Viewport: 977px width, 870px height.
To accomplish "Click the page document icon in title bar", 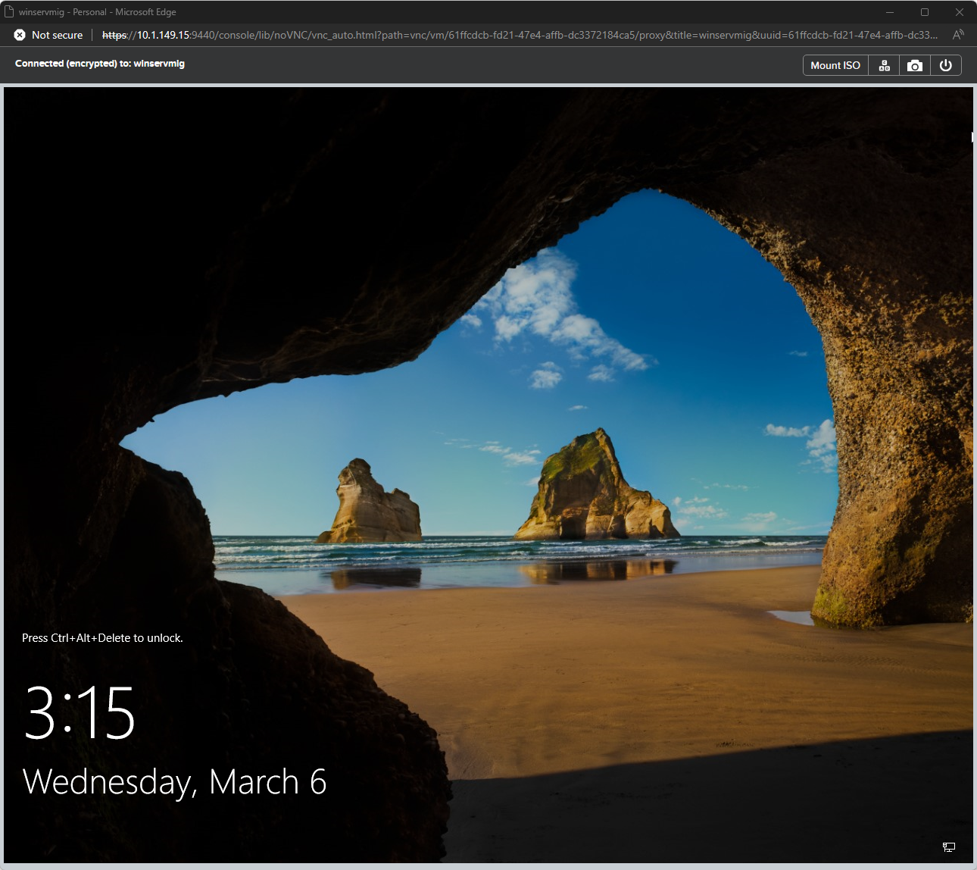I will pyautogui.click(x=10, y=12).
